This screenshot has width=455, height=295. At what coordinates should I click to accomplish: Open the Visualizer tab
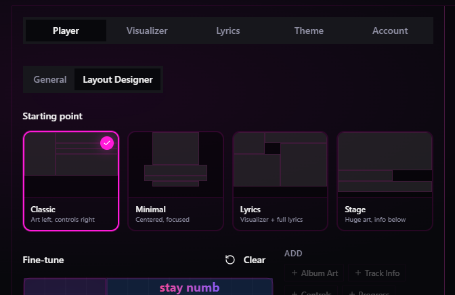[147, 31]
